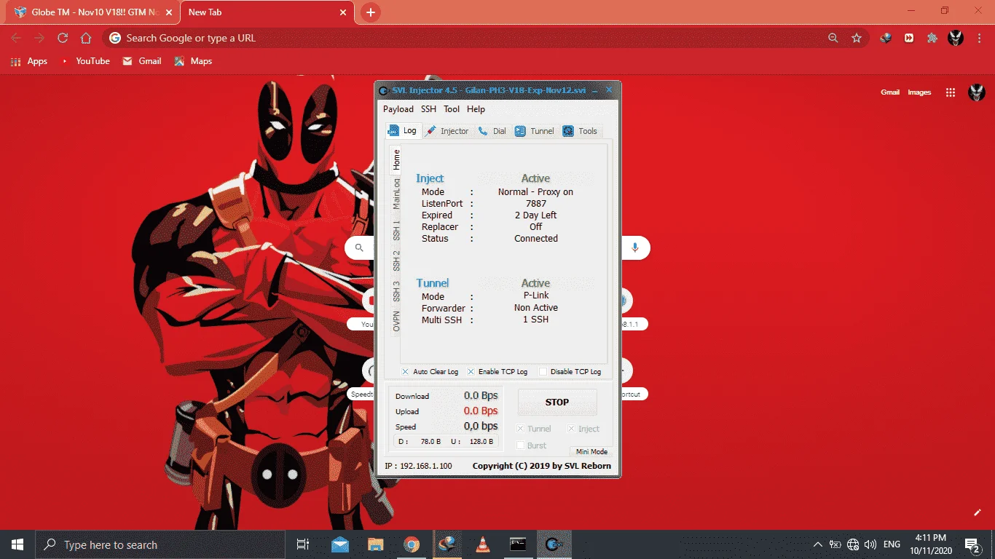Open the Chrome Extensions puzzle icon
Image resolution: width=995 pixels, height=559 pixels.
pyautogui.click(x=932, y=38)
